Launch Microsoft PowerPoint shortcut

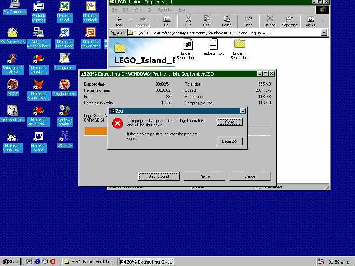tap(90, 37)
